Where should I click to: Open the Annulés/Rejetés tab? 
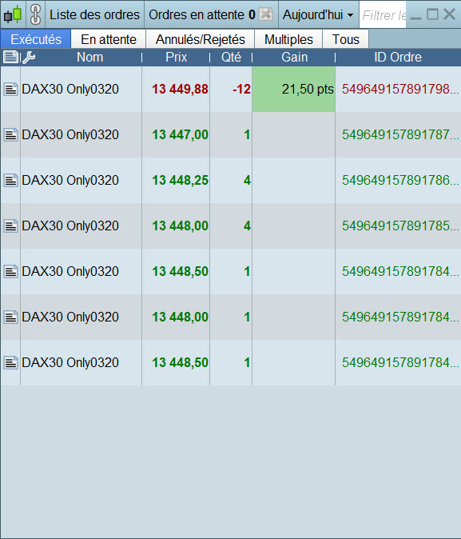point(201,39)
